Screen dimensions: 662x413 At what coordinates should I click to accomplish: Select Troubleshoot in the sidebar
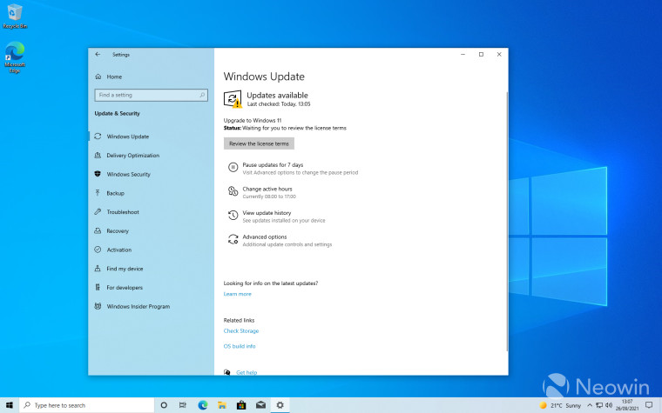[123, 212]
